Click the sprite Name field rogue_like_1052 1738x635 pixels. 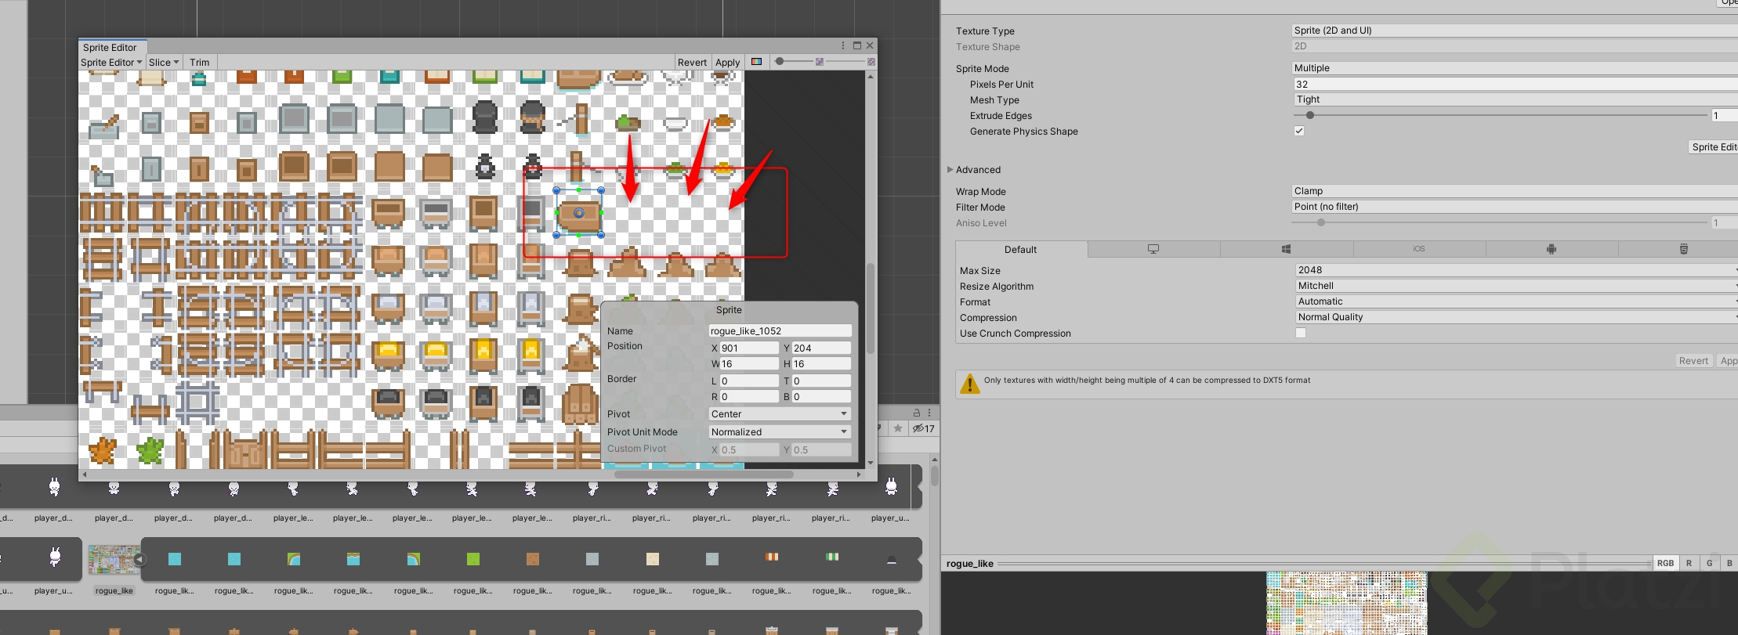point(780,331)
